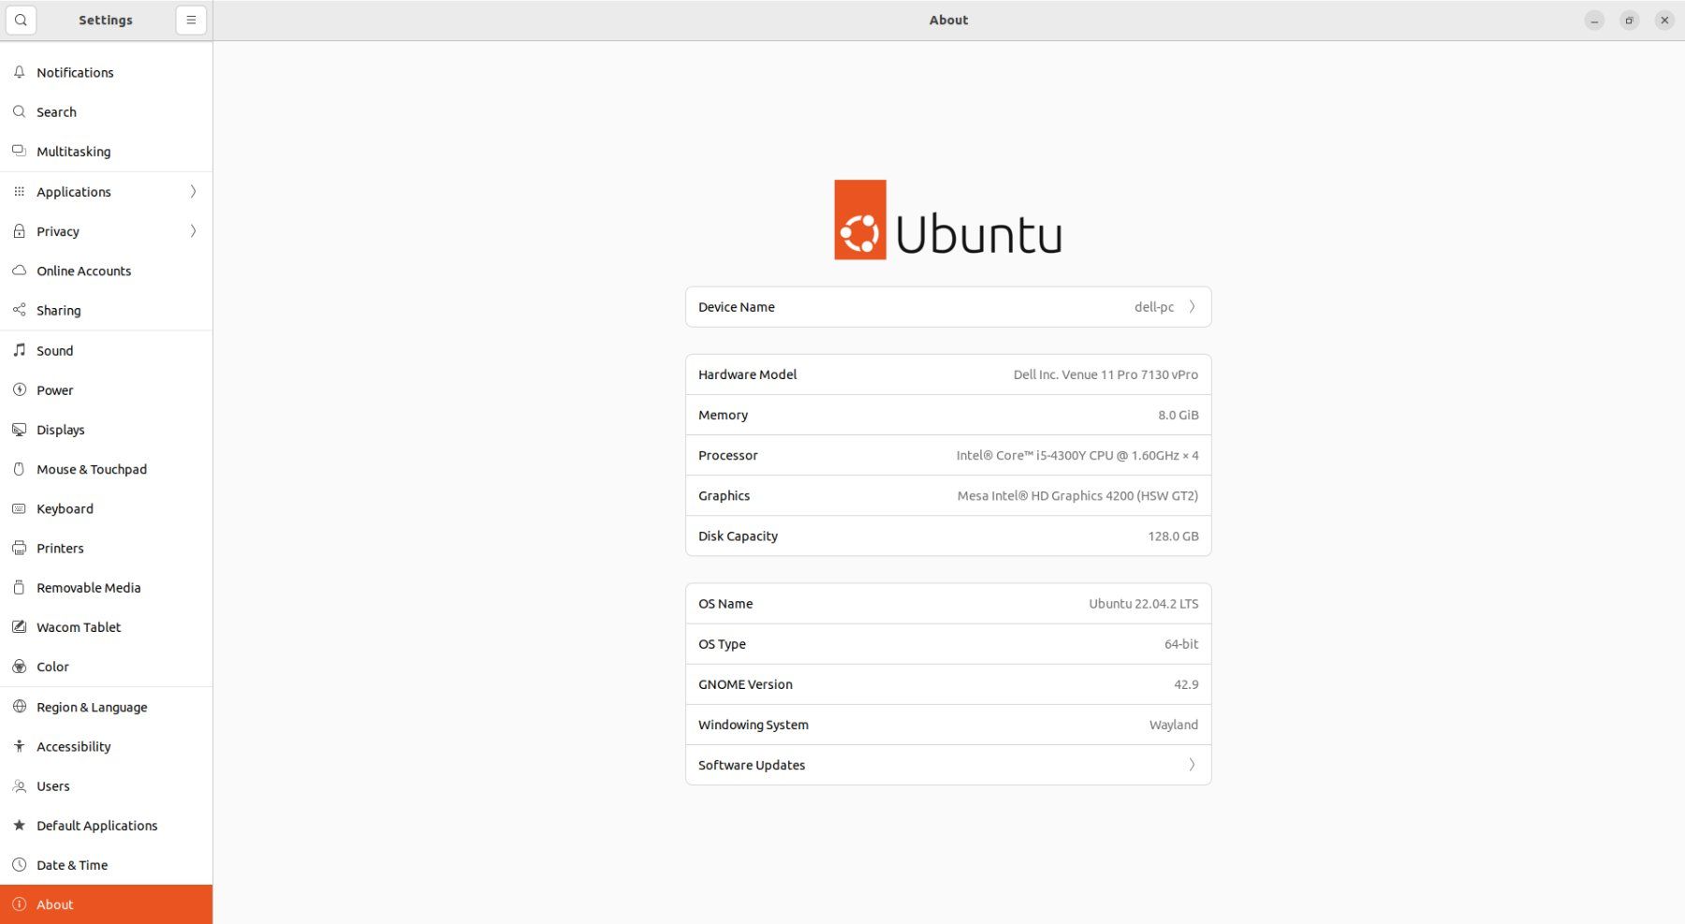Open the Users settings panel
The width and height of the screenshot is (1685, 924).
[x=107, y=786]
